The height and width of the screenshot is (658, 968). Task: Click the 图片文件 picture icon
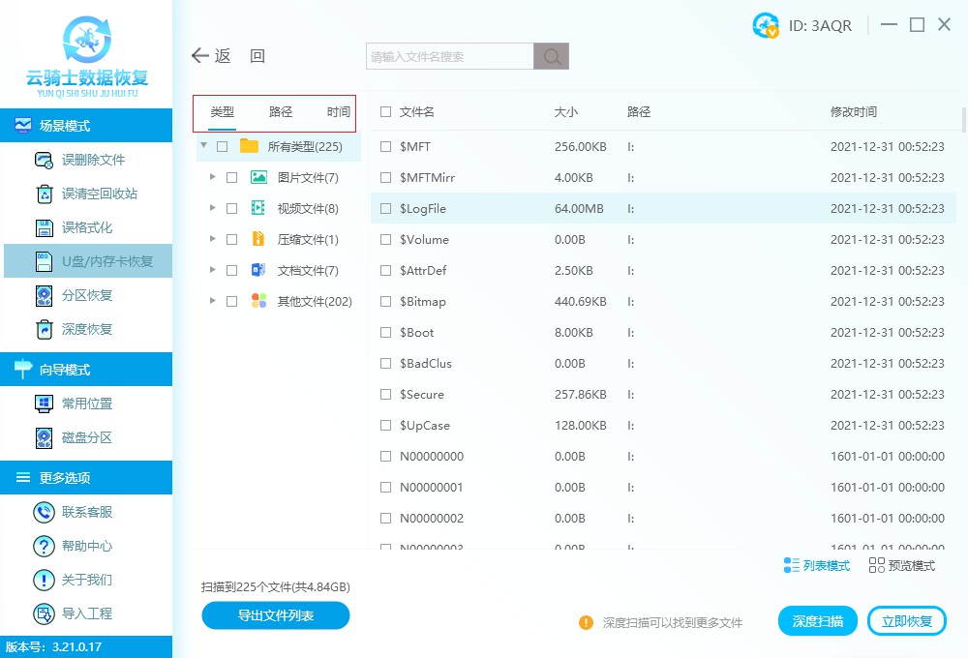258,178
